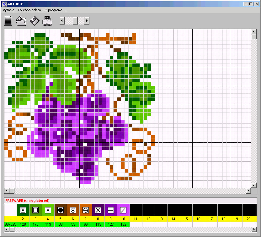Click the new grid pattern icon
This screenshot has width=261, height=237.
coord(8,21)
